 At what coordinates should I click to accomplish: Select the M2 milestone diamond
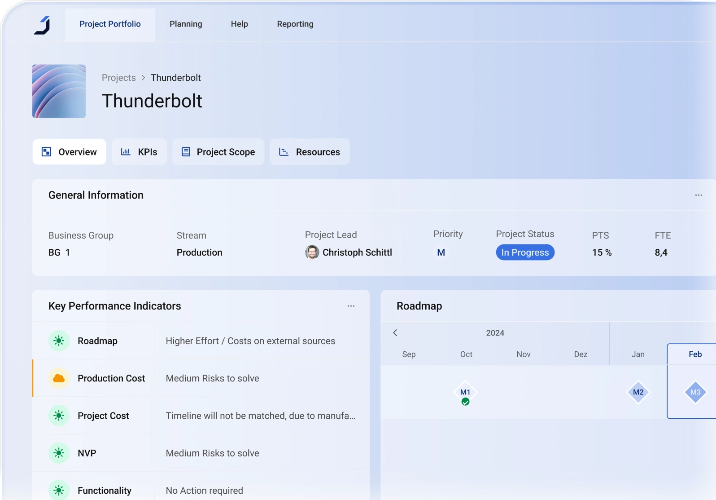[x=638, y=392]
